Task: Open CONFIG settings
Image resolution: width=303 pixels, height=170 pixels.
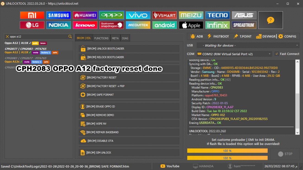Action: (287, 36)
